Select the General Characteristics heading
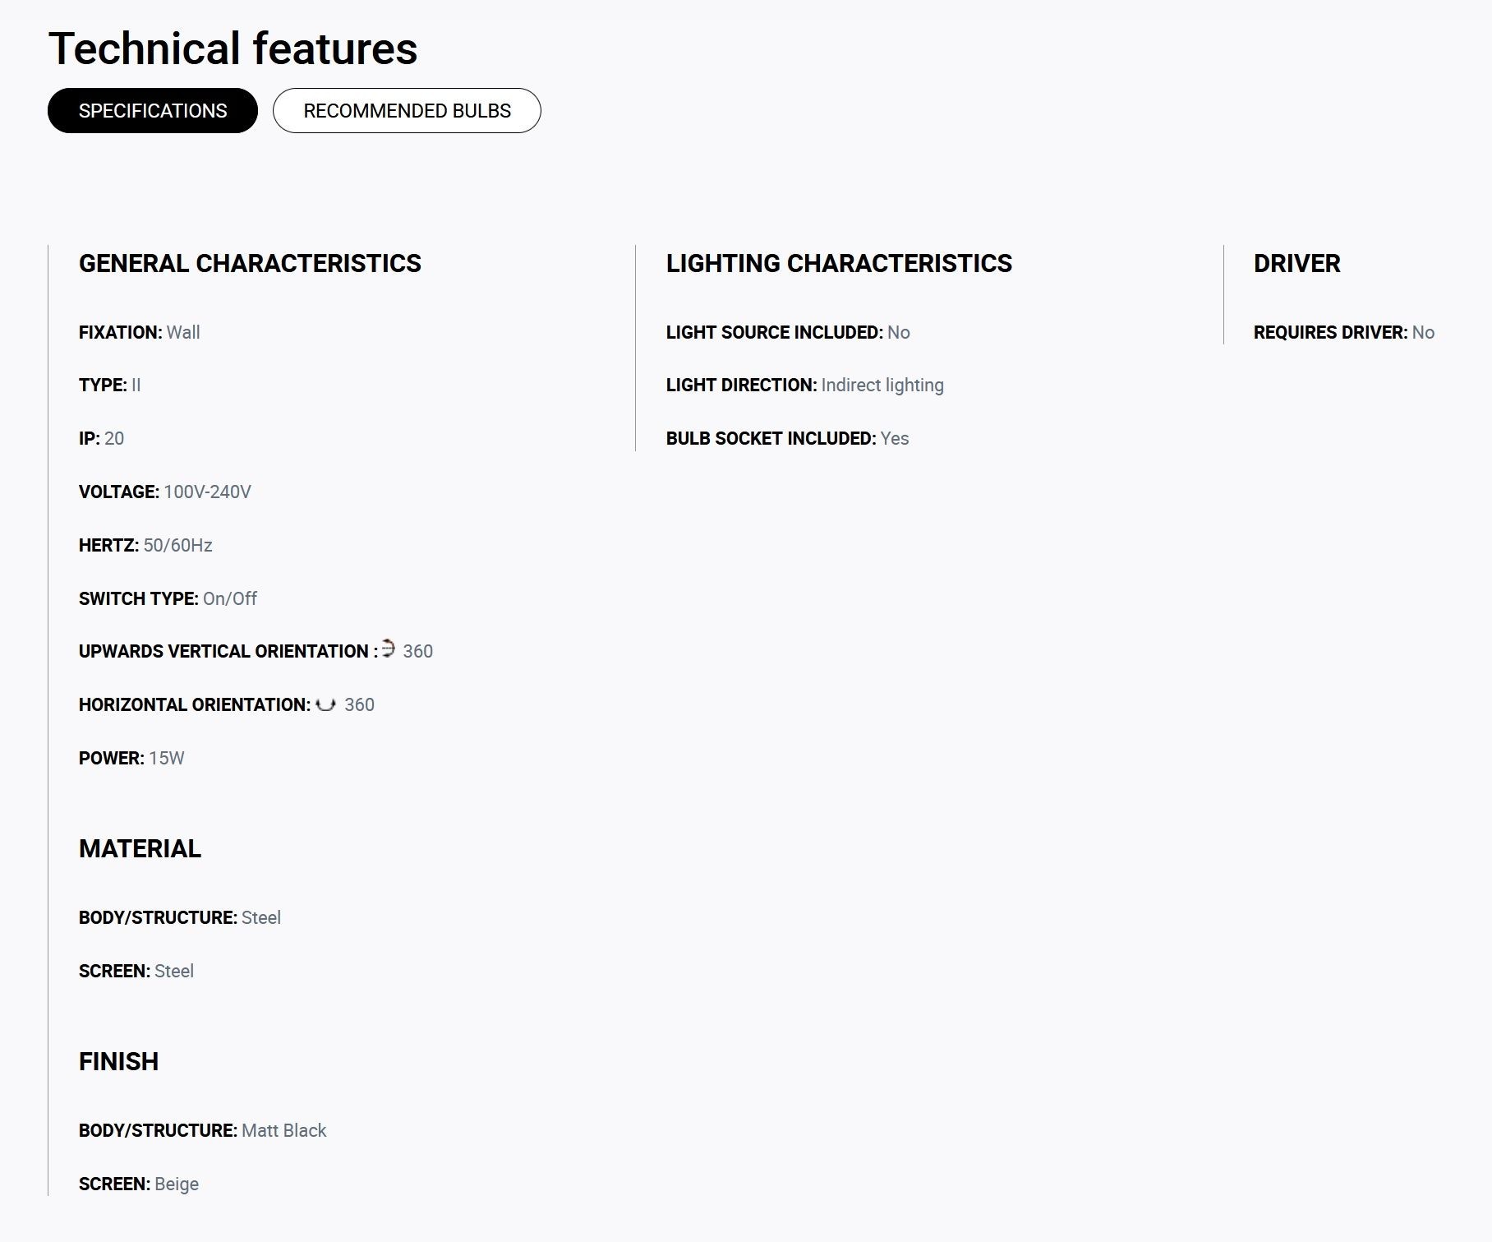Screen dimensions: 1492x1242 [250, 264]
